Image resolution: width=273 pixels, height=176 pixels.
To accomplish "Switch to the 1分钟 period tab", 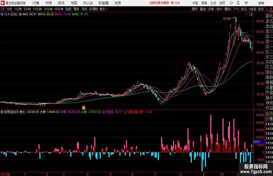I will click(18, 9).
